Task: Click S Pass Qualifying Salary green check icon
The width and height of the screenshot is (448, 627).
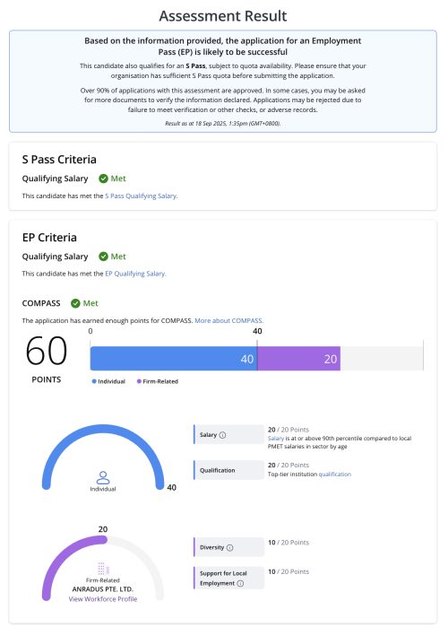Action: (103, 179)
